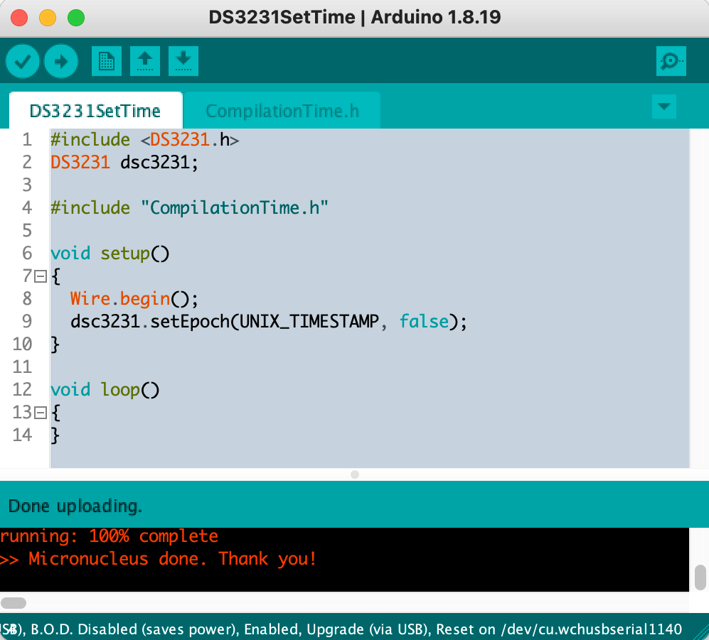Viewport: 709px width, 640px height.
Task: Click the '#include "CompilationTime.h"' line
Action: pyautogui.click(x=189, y=207)
